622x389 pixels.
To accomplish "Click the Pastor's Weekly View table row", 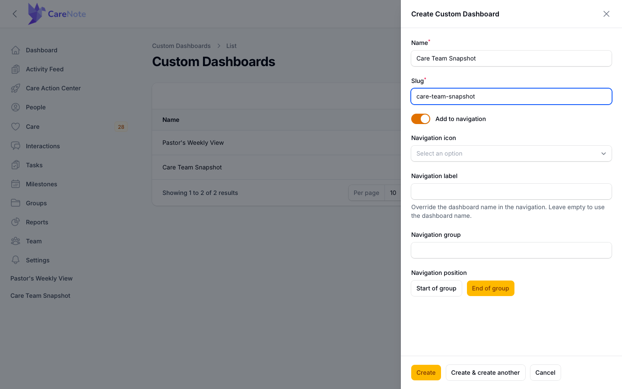I will point(276,143).
